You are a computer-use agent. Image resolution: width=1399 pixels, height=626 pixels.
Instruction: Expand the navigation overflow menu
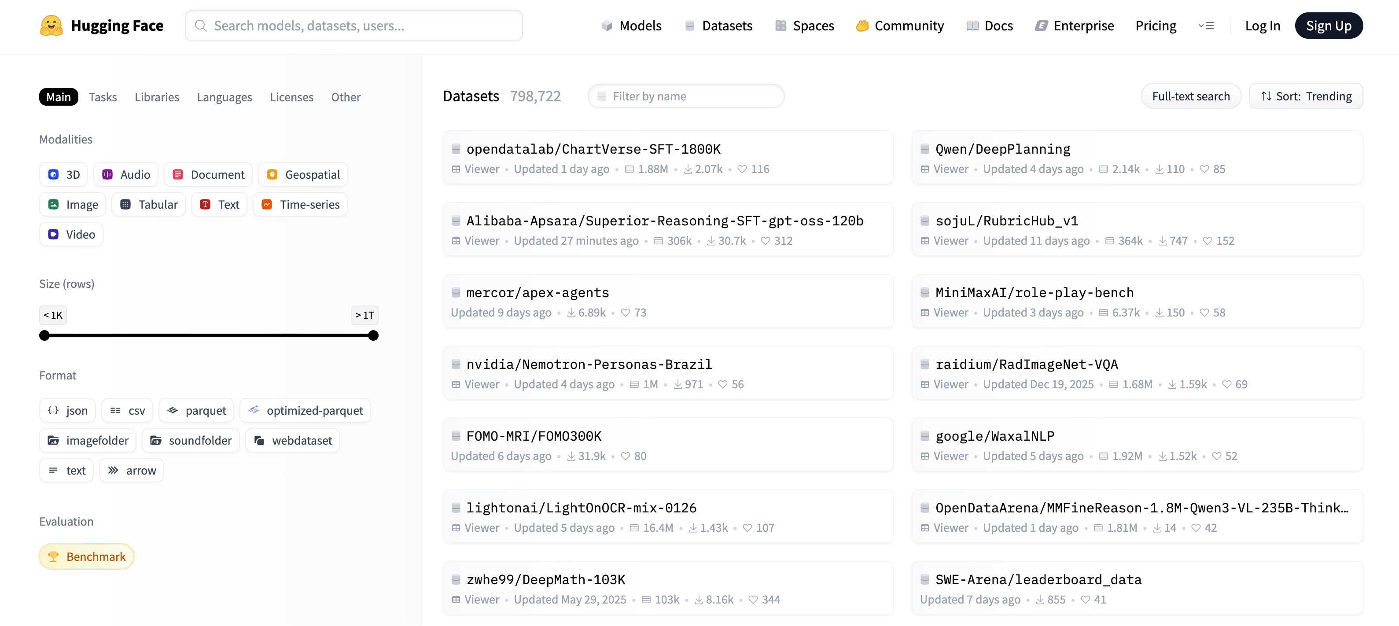(x=1206, y=26)
